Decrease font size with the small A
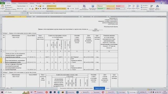This screenshot has width=168, height=94. 33,6
